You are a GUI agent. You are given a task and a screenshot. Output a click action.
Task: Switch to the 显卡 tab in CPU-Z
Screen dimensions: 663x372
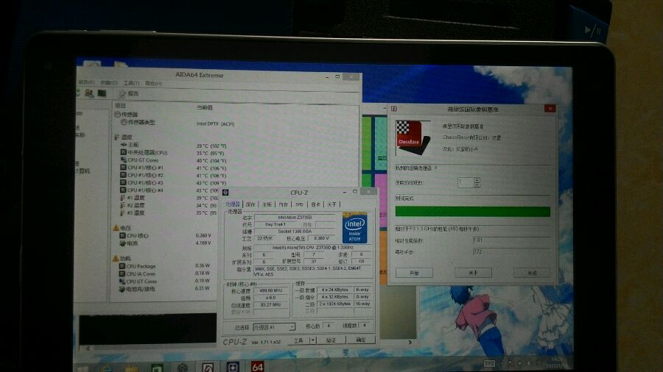click(315, 204)
